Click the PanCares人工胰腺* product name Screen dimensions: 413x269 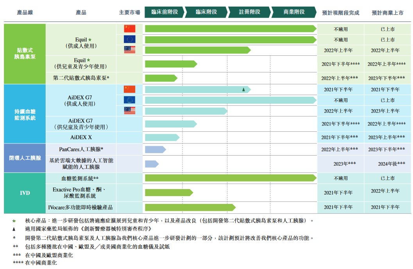click(x=81, y=149)
